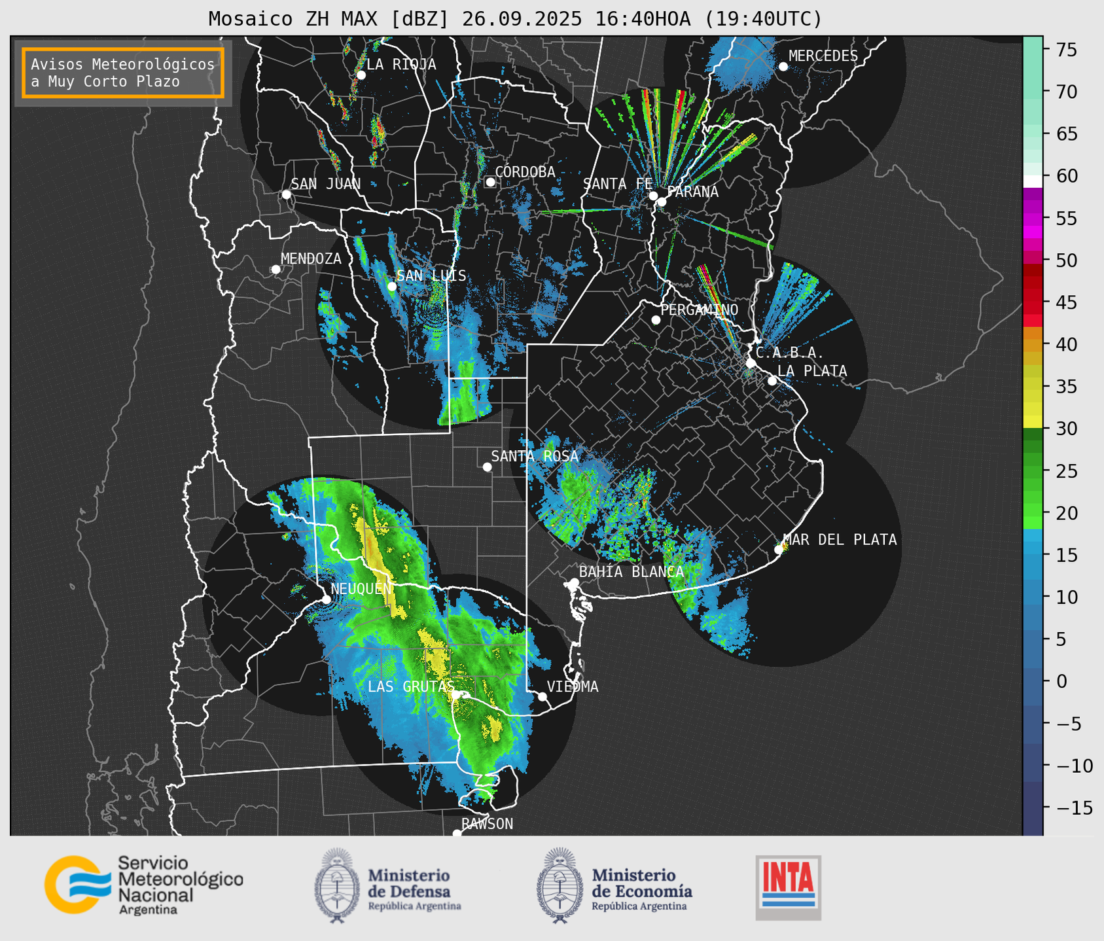Viewport: 1104px width, 941px height.
Task: Click the SANTA FE city marker dot
Action: 653,196
